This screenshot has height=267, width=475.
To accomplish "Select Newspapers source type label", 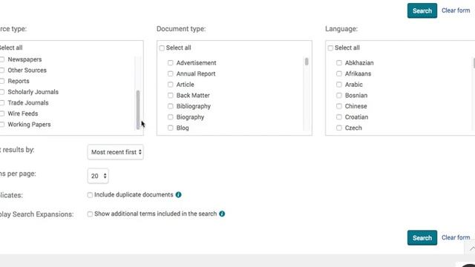I will pos(24,59).
